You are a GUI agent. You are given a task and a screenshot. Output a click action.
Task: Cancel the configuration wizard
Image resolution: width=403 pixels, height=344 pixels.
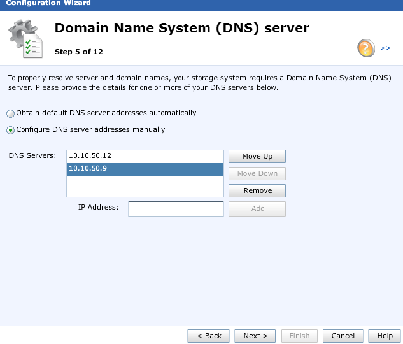pos(343,336)
